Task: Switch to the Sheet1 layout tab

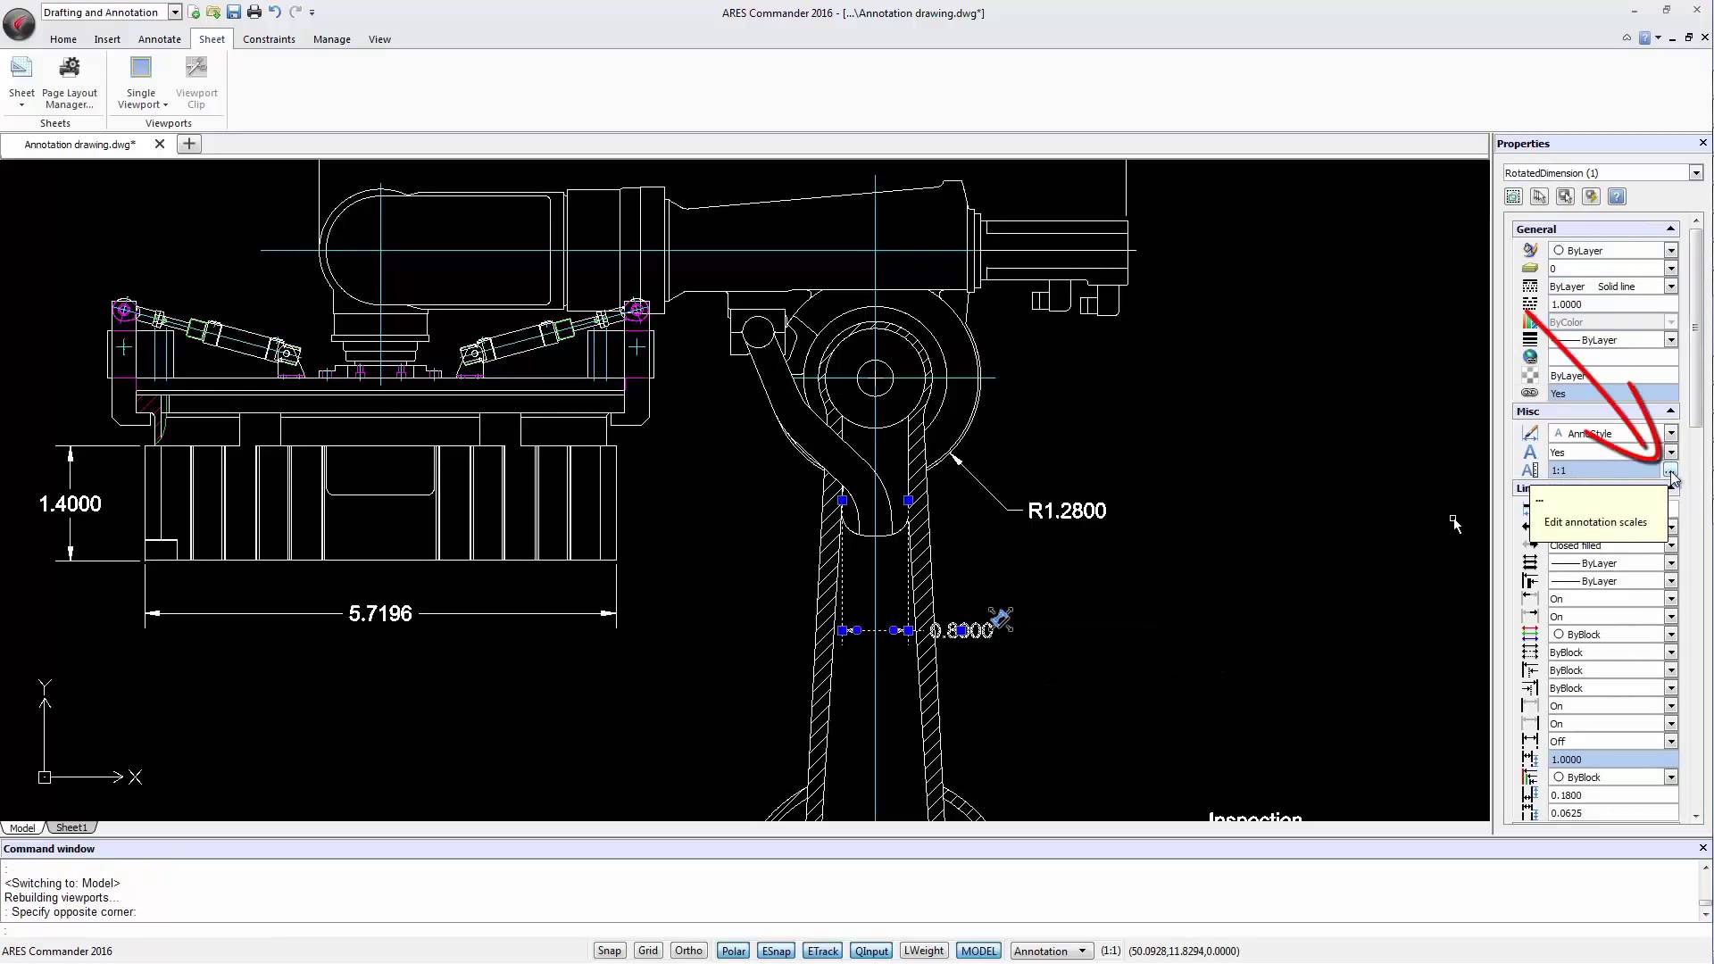Action: point(71,827)
